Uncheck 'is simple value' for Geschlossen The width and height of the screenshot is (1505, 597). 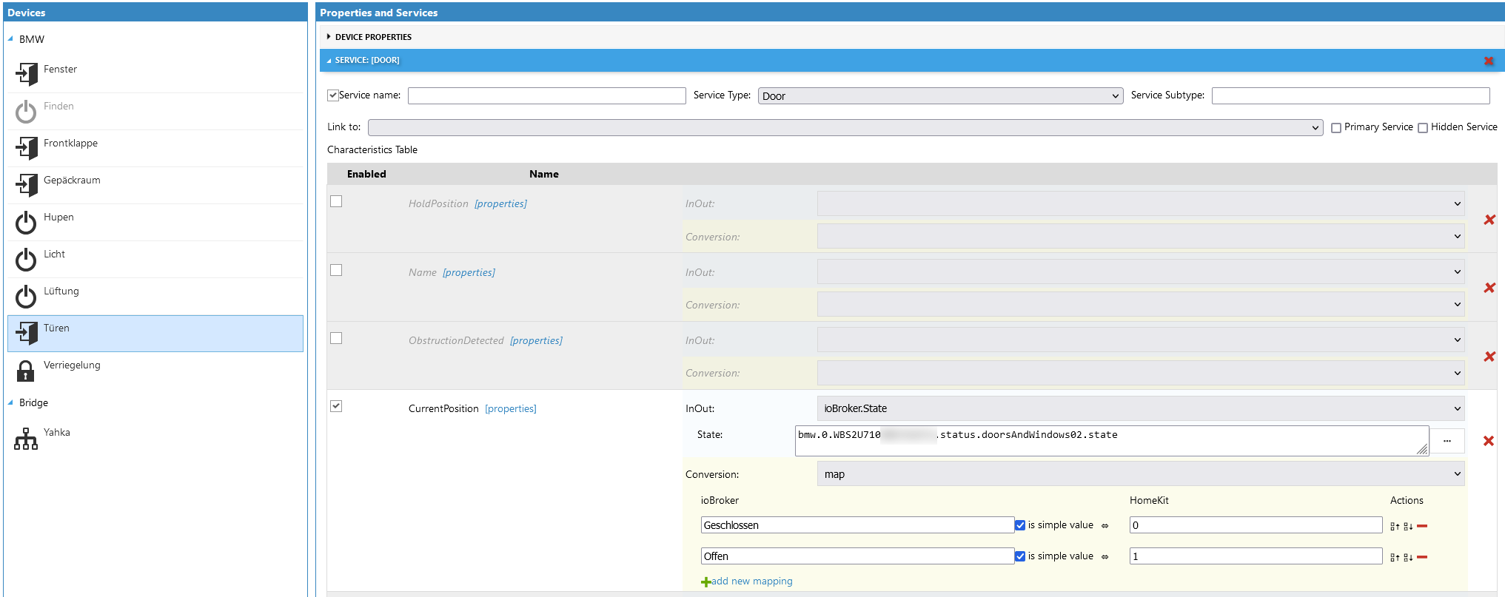coord(1020,525)
